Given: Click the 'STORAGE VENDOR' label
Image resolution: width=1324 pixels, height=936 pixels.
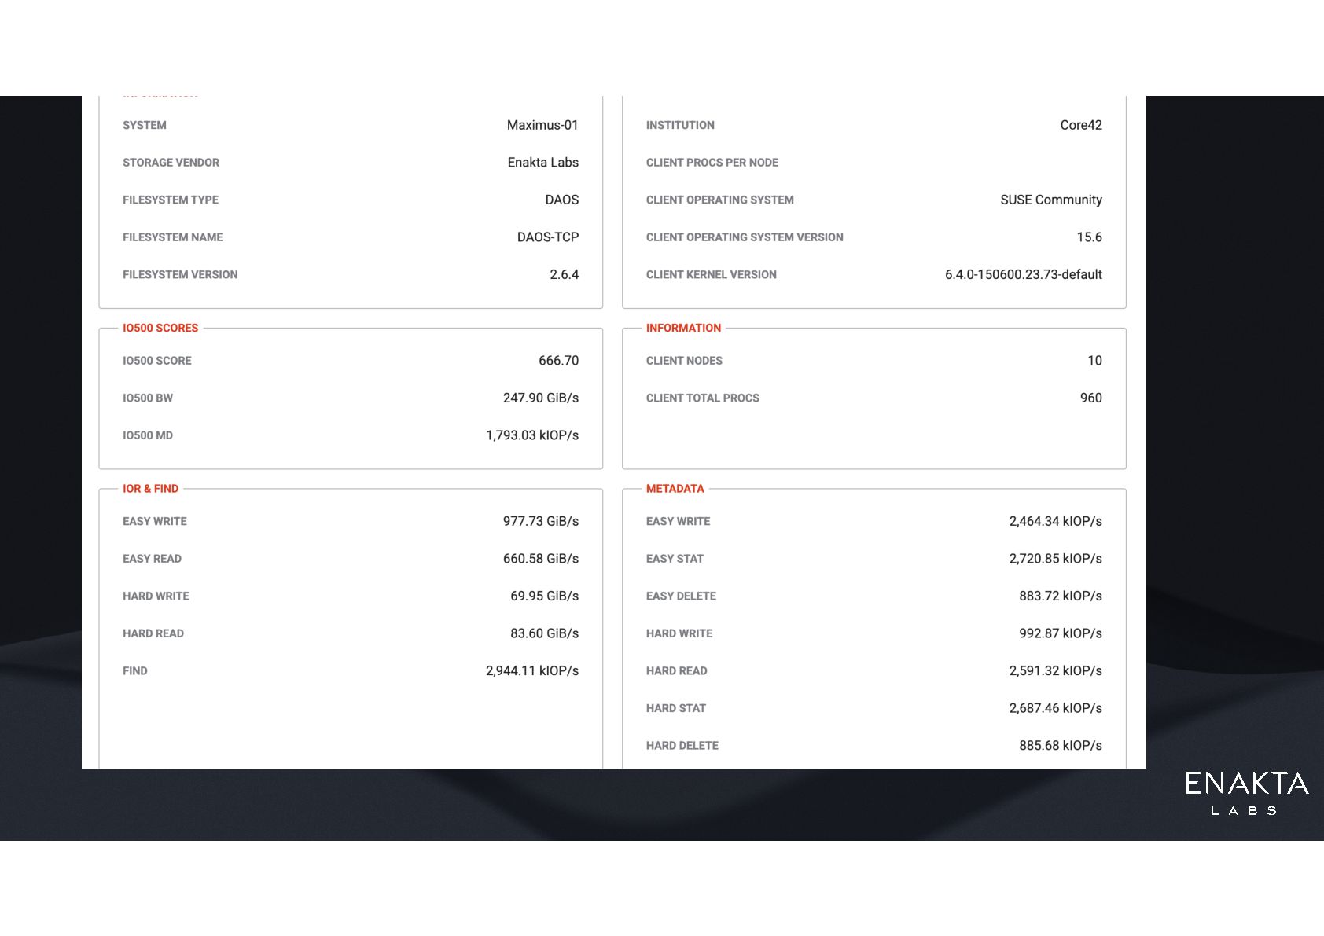Looking at the screenshot, I should click(x=171, y=163).
